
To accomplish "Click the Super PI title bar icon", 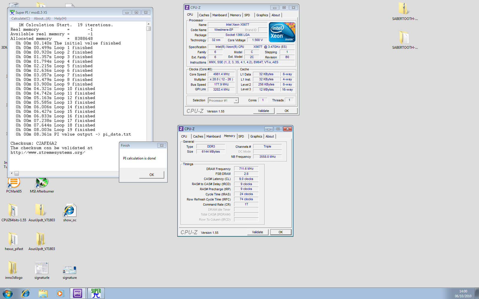I will click(12, 12).
